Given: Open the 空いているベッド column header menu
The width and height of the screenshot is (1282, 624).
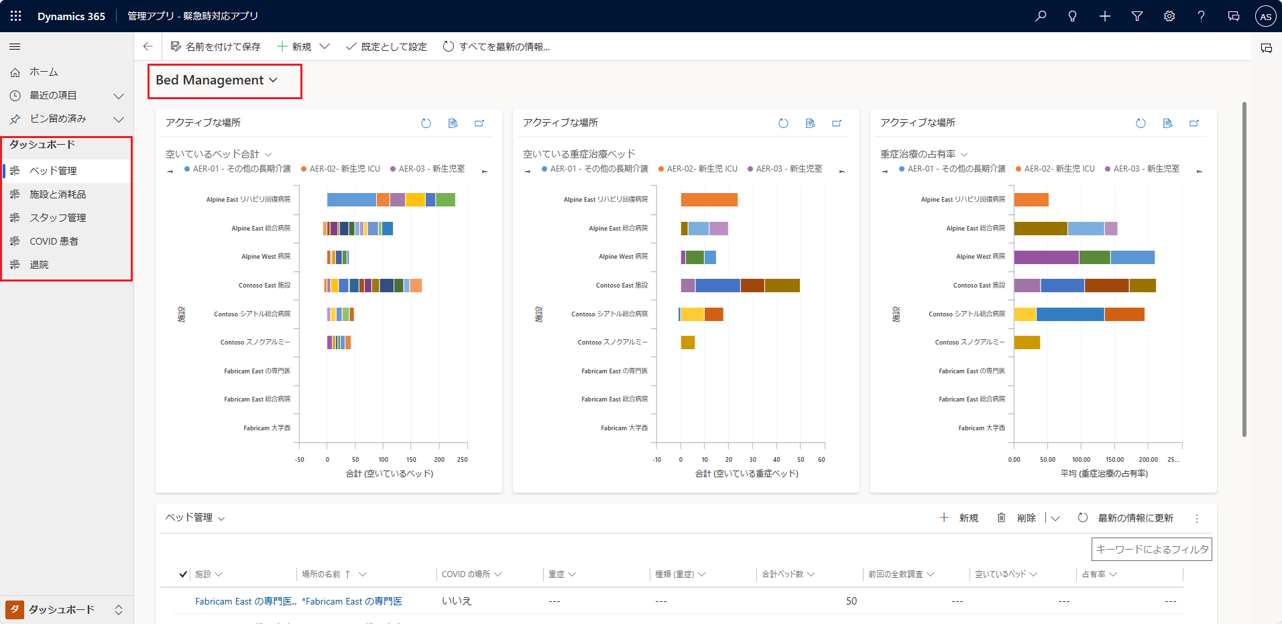Looking at the screenshot, I should click(x=1006, y=574).
